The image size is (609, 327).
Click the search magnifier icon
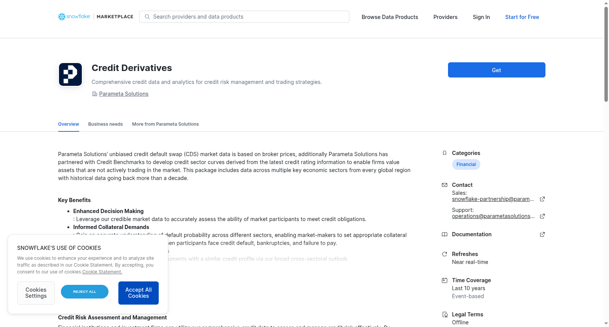click(147, 17)
